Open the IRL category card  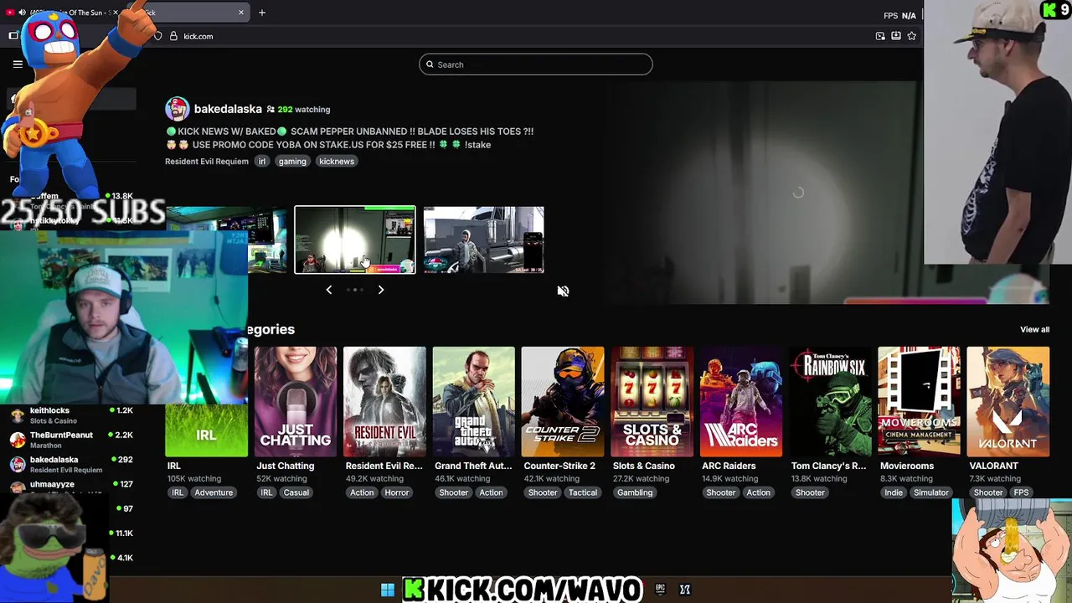[206, 430]
